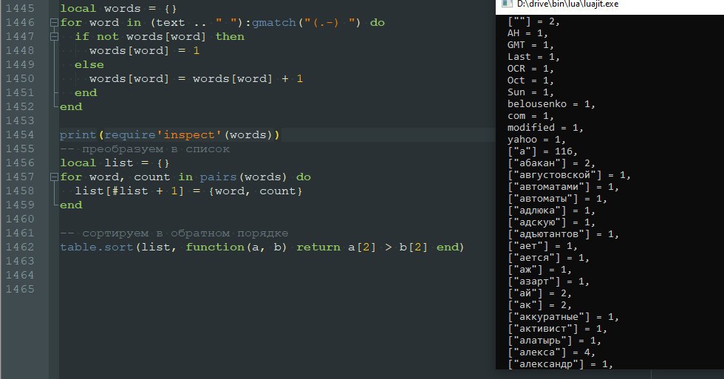Click the comment 'преобразуем в список'

coord(156,148)
